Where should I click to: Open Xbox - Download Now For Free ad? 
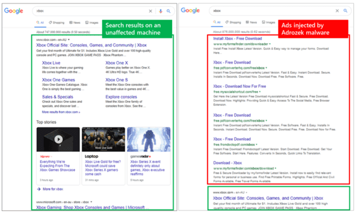[x=239, y=86]
